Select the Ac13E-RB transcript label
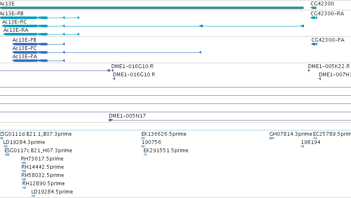Image resolution: width=351 pixels, height=198 pixels. (12, 14)
